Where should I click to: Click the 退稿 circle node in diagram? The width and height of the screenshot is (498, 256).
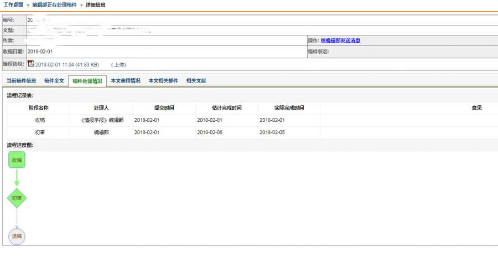pos(17,236)
